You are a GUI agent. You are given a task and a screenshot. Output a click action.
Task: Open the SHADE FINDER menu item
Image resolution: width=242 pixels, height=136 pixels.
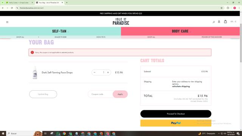(x=60, y=37)
